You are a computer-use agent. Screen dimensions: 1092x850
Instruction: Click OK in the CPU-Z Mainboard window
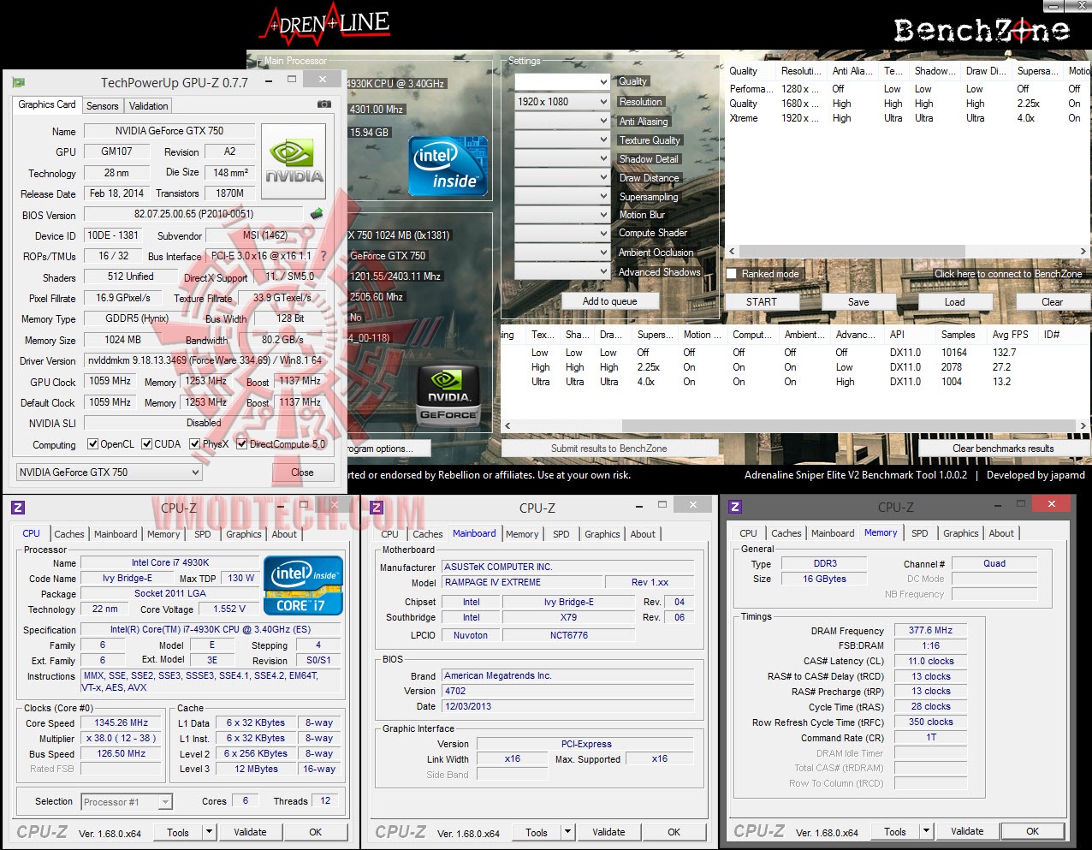(x=674, y=832)
